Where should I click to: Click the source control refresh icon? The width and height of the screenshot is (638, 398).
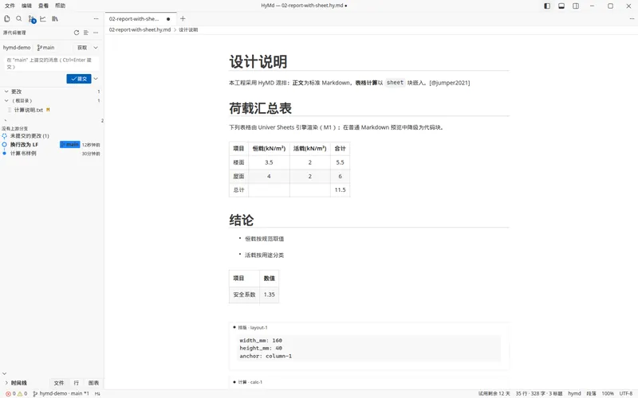click(76, 33)
